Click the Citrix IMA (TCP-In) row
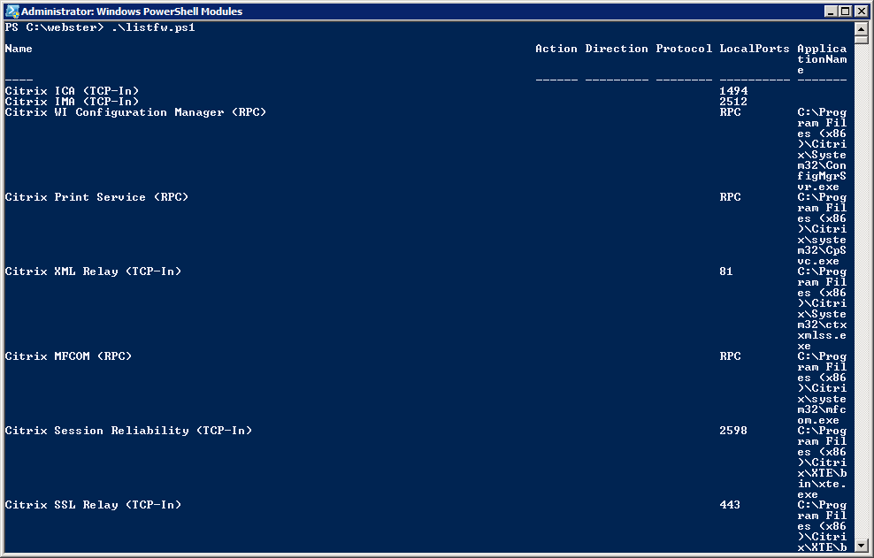The image size is (874, 558). pos(72,102)
